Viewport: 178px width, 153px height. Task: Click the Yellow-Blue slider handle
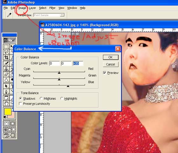pos(68,86)
